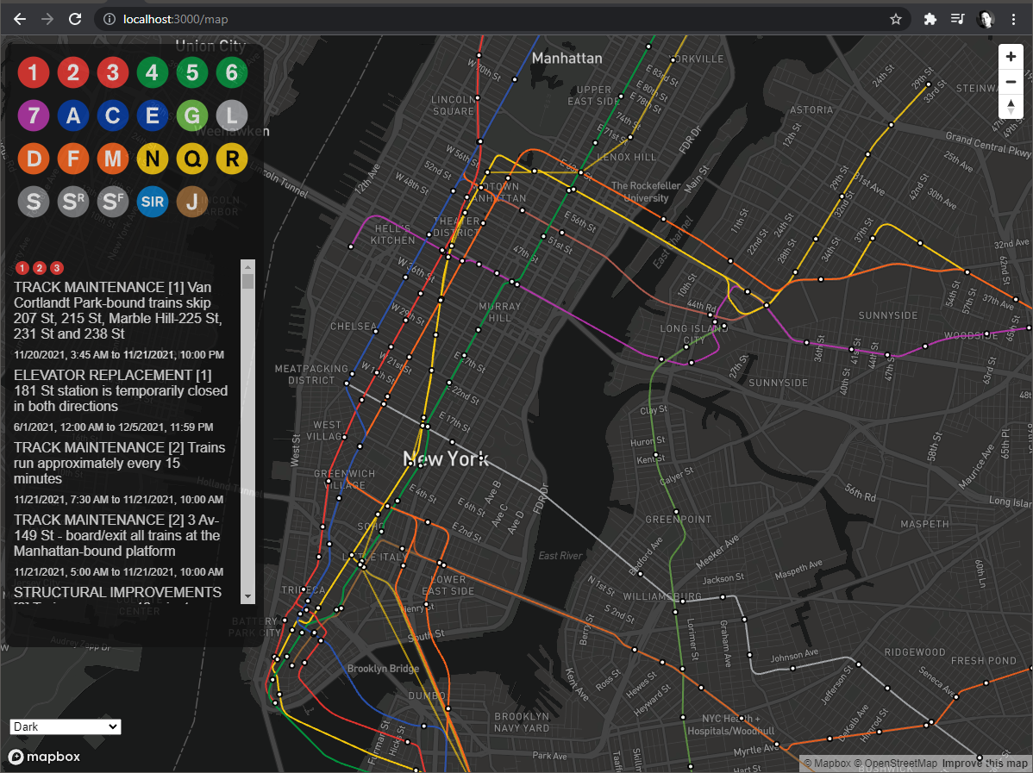Zoom out of the map

tap(1011, 82)
